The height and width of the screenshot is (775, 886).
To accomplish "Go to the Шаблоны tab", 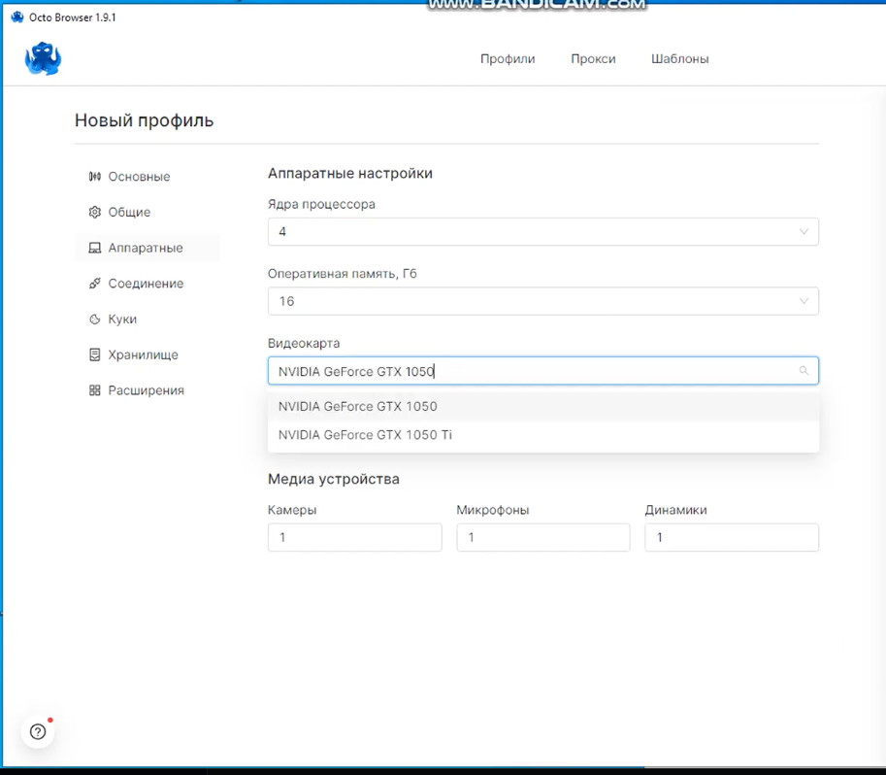I will click(679, 59).
